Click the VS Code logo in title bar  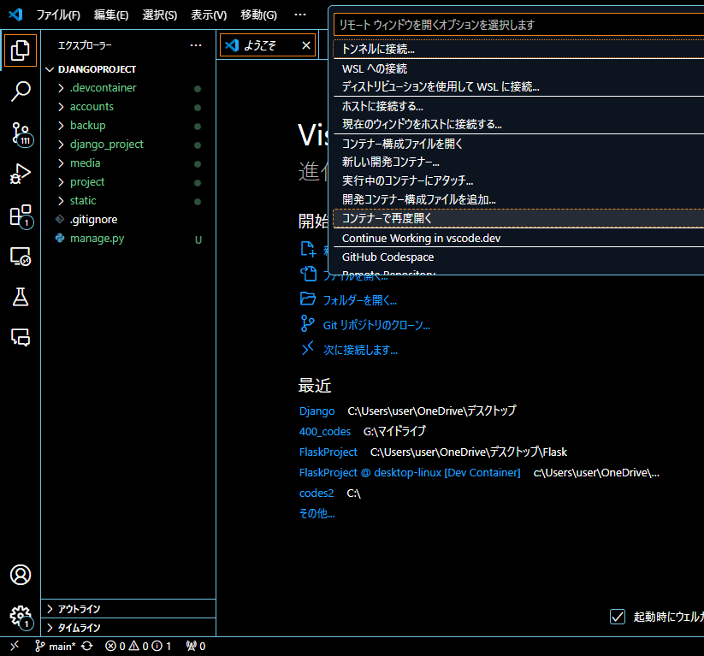pos(15,15)
